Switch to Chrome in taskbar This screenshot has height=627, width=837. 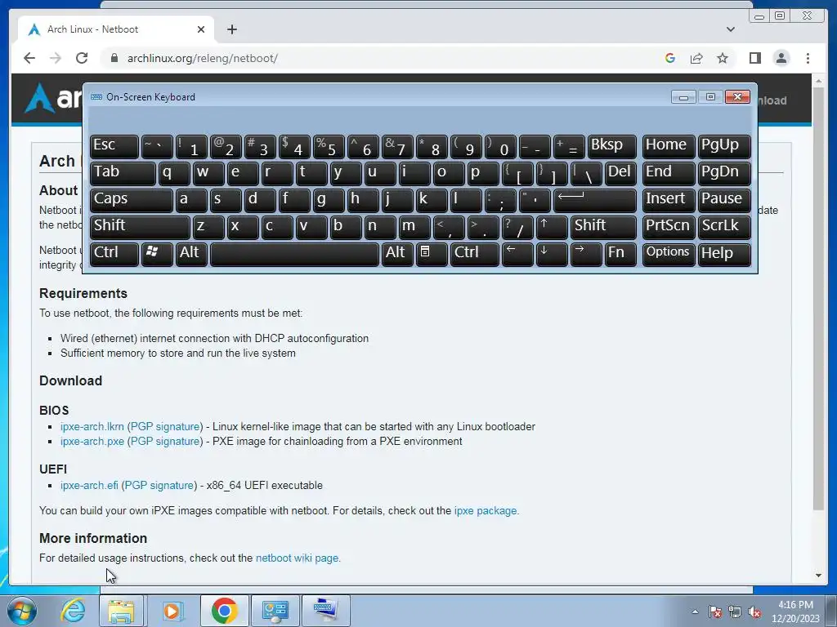[x=224, y=611]
